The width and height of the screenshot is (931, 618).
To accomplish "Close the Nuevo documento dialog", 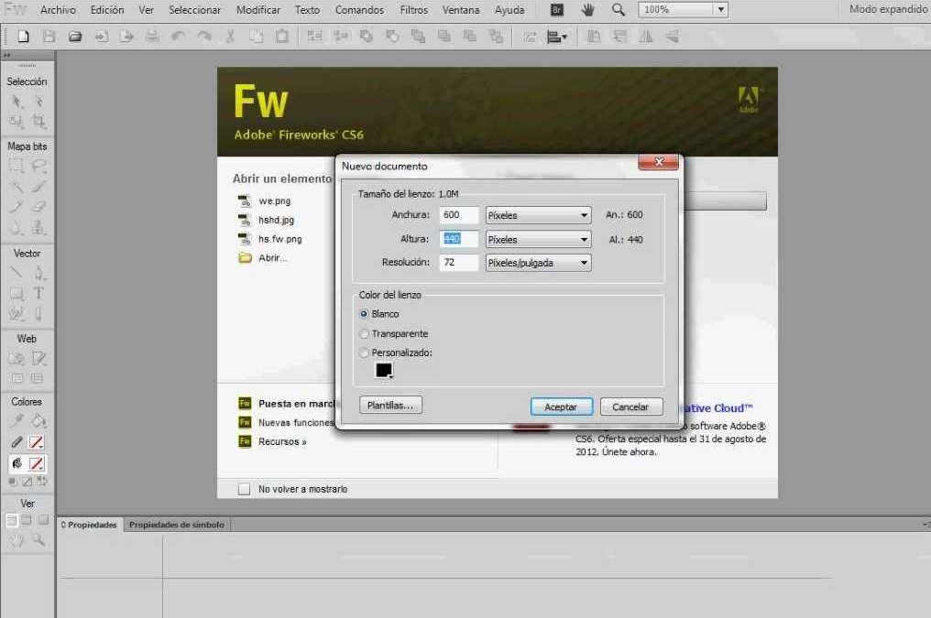I will [x=659, y=162].
